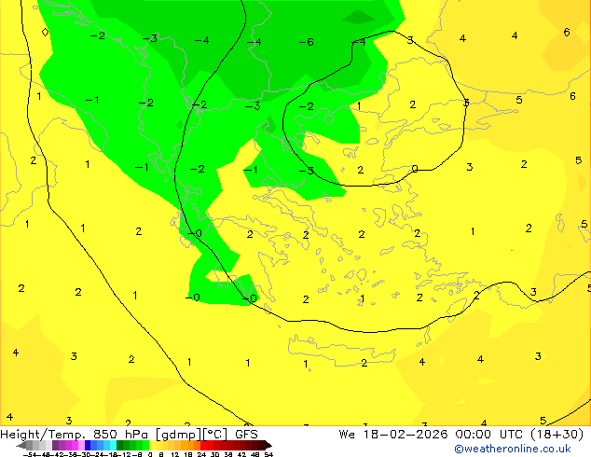Select the magenta swatch in the legend
Screen dimensions: 591x457
(75, 445)
